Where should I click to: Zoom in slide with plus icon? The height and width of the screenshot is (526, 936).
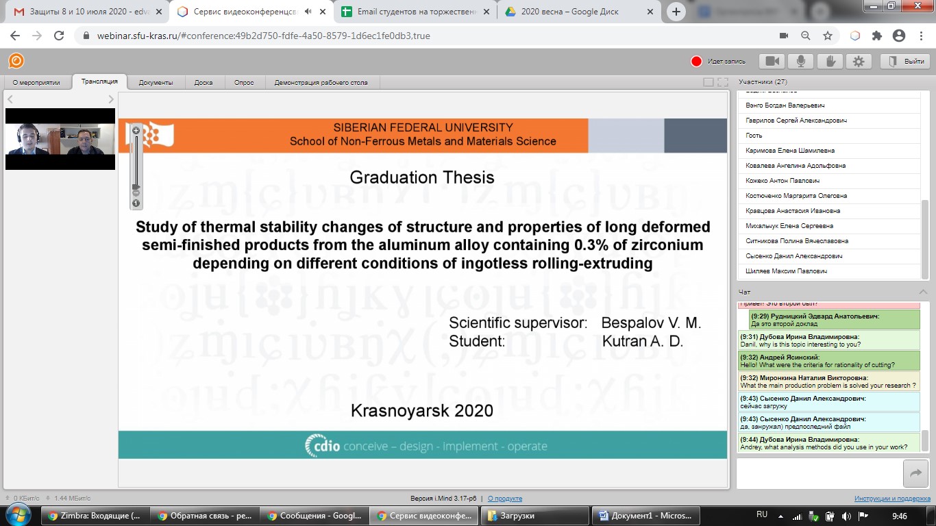coord(136,130)
